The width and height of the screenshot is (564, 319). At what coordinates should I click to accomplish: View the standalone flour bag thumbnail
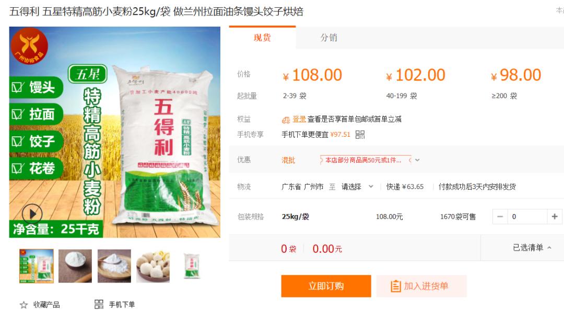192,266
